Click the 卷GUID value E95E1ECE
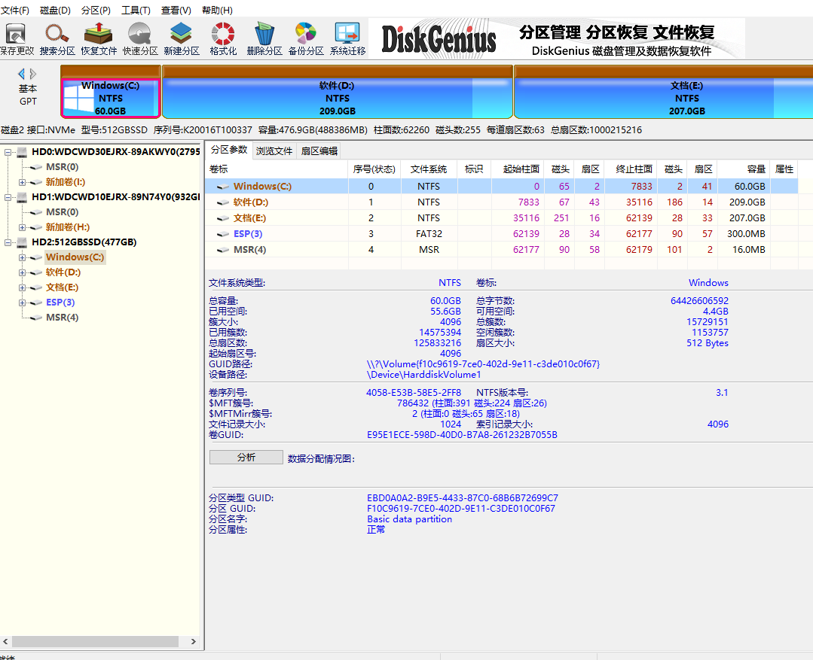 click(x=462, y=435)
